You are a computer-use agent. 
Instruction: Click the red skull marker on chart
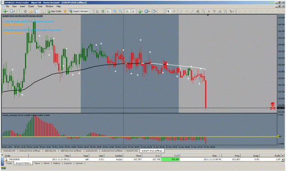point(273,106)
